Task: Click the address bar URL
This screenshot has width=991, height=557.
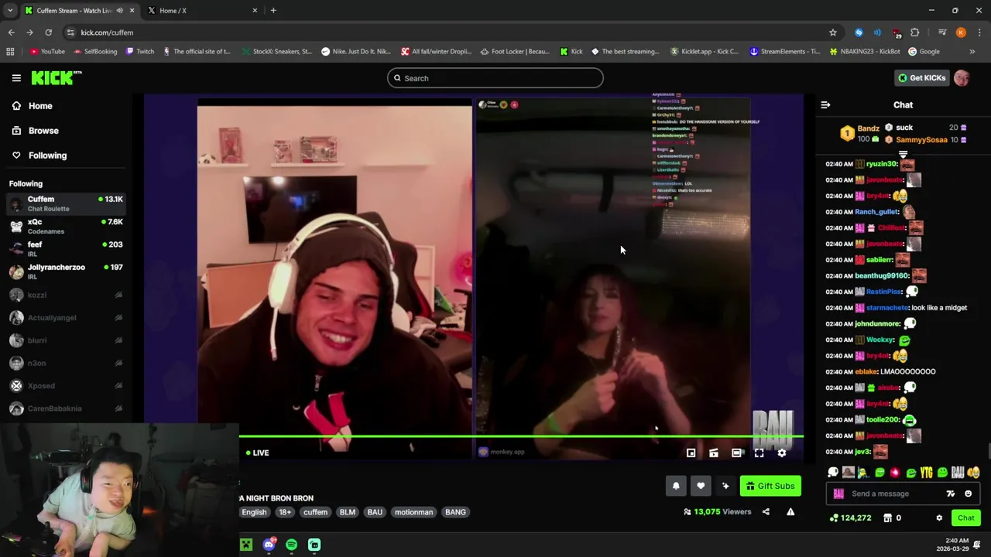Action: (x=107, y=32)
